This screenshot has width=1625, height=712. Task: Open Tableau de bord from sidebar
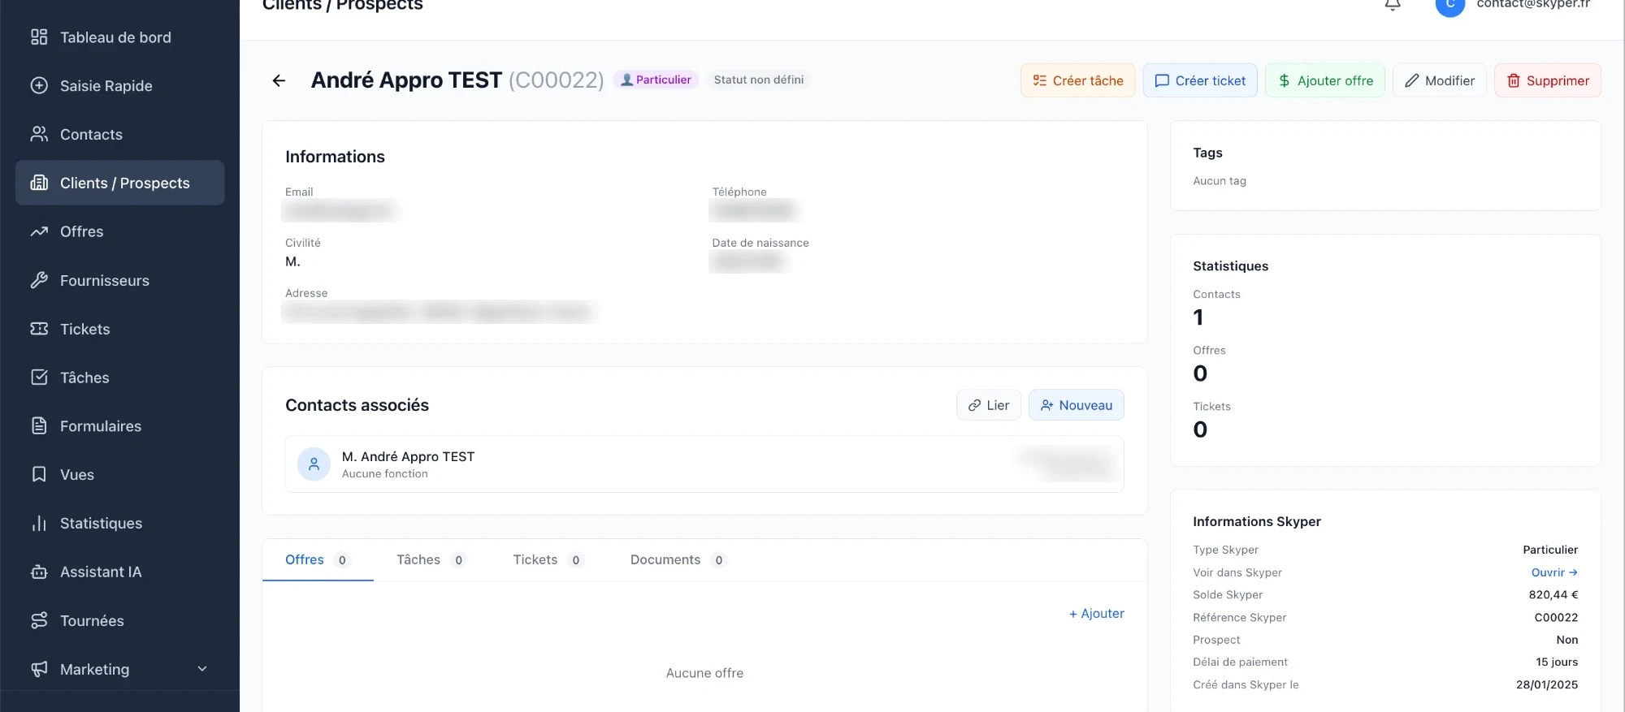coord(120,37)
